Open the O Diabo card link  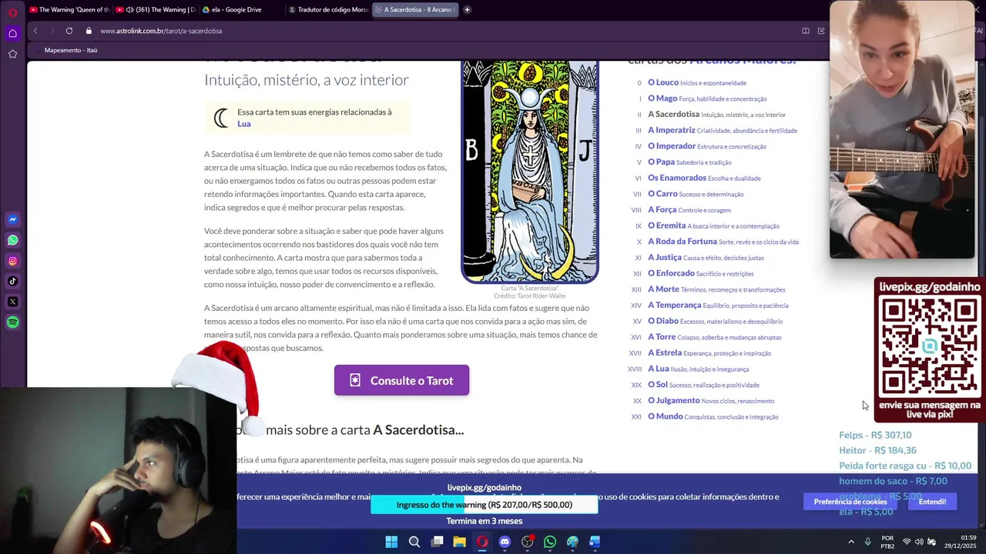(x=663, y=321)
